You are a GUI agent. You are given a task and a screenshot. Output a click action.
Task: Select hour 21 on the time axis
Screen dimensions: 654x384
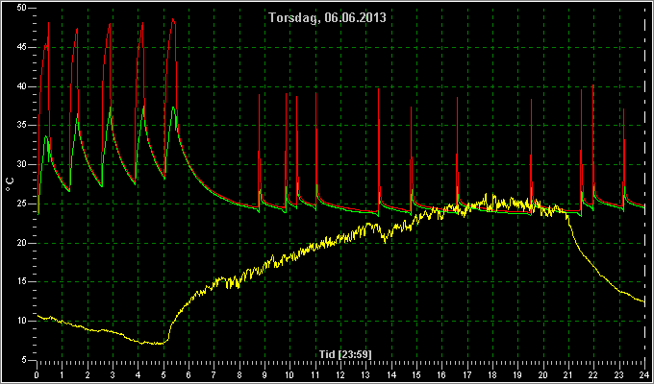[x=568, y=374]
